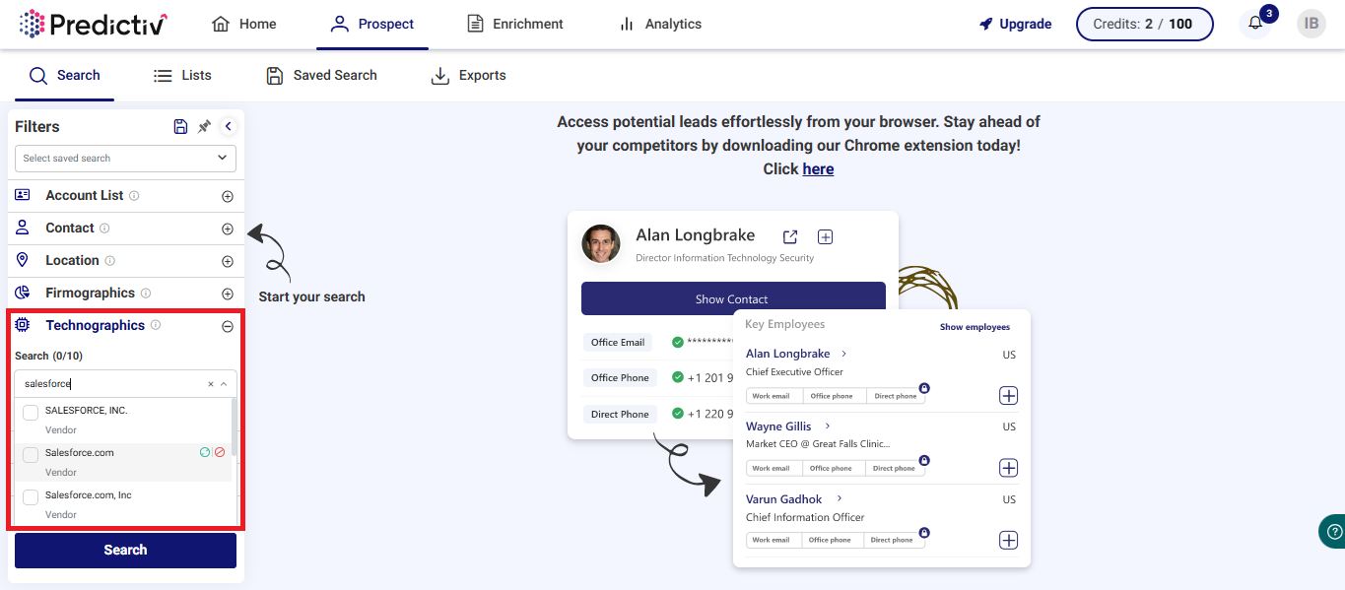Show info for Location filter

click(x=109, y=261)
